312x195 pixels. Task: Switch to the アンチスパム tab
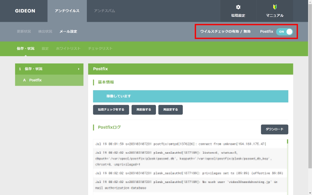pos(105,11)
